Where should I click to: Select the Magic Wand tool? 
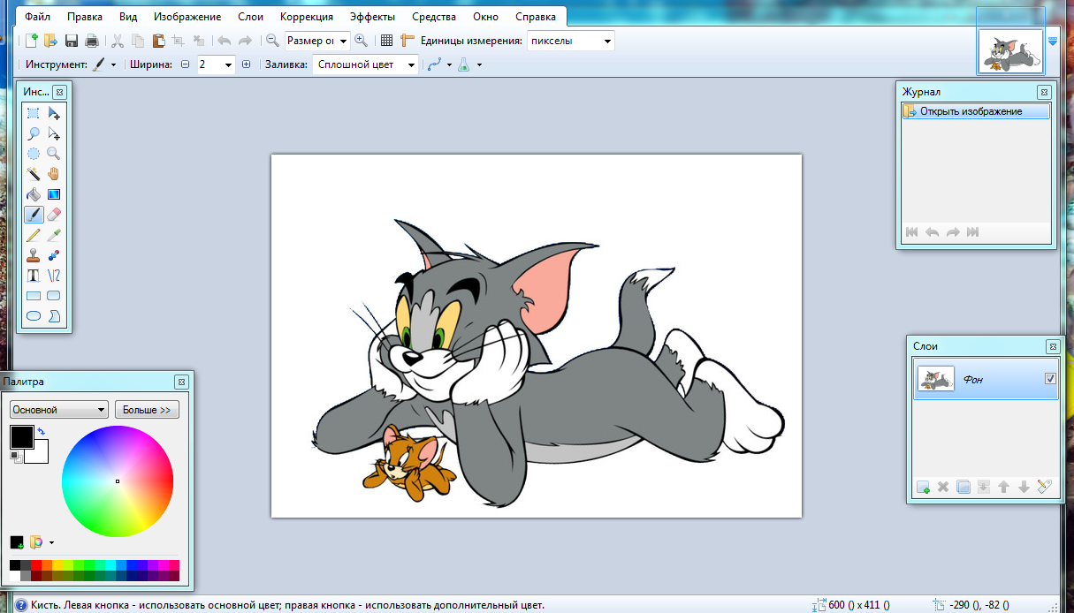pos(33,173)
